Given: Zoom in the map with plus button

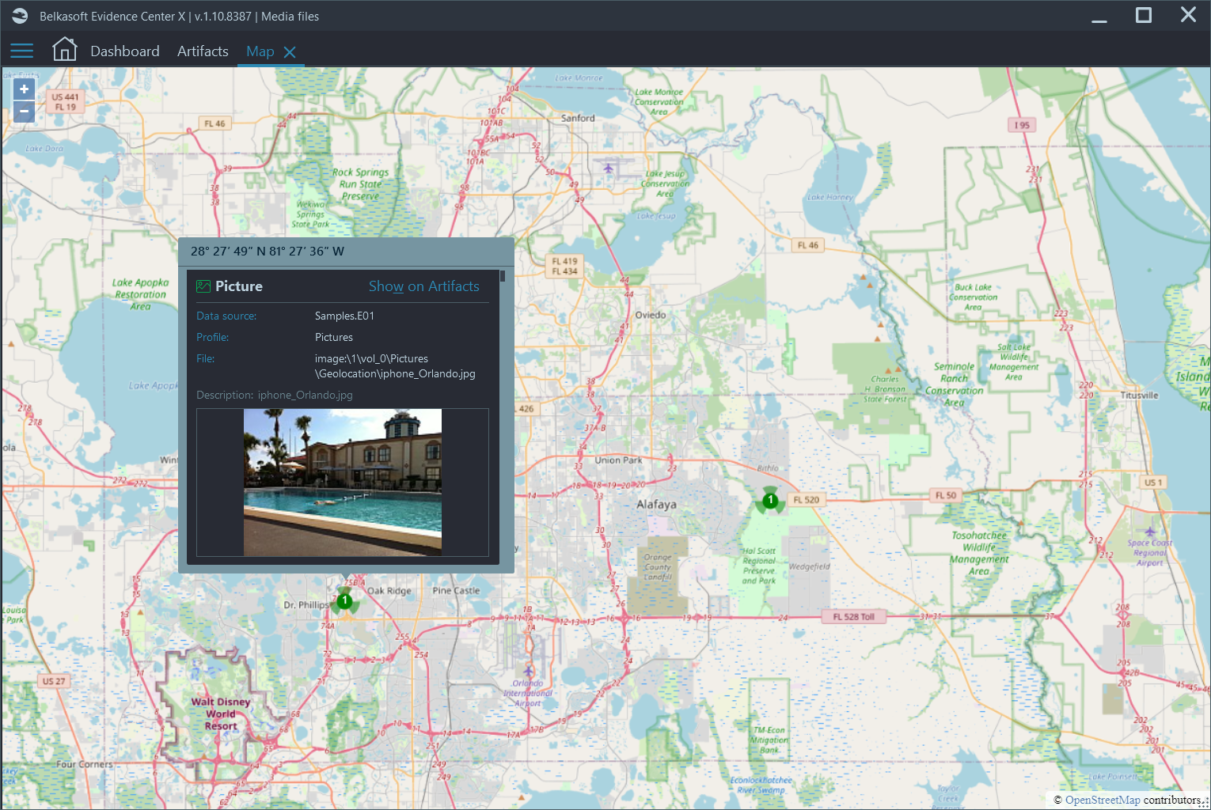Looking at the screenshot, I should pos(24,89).
